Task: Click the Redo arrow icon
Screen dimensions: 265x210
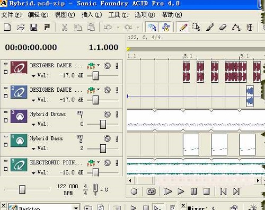Action: pos(128,27)
